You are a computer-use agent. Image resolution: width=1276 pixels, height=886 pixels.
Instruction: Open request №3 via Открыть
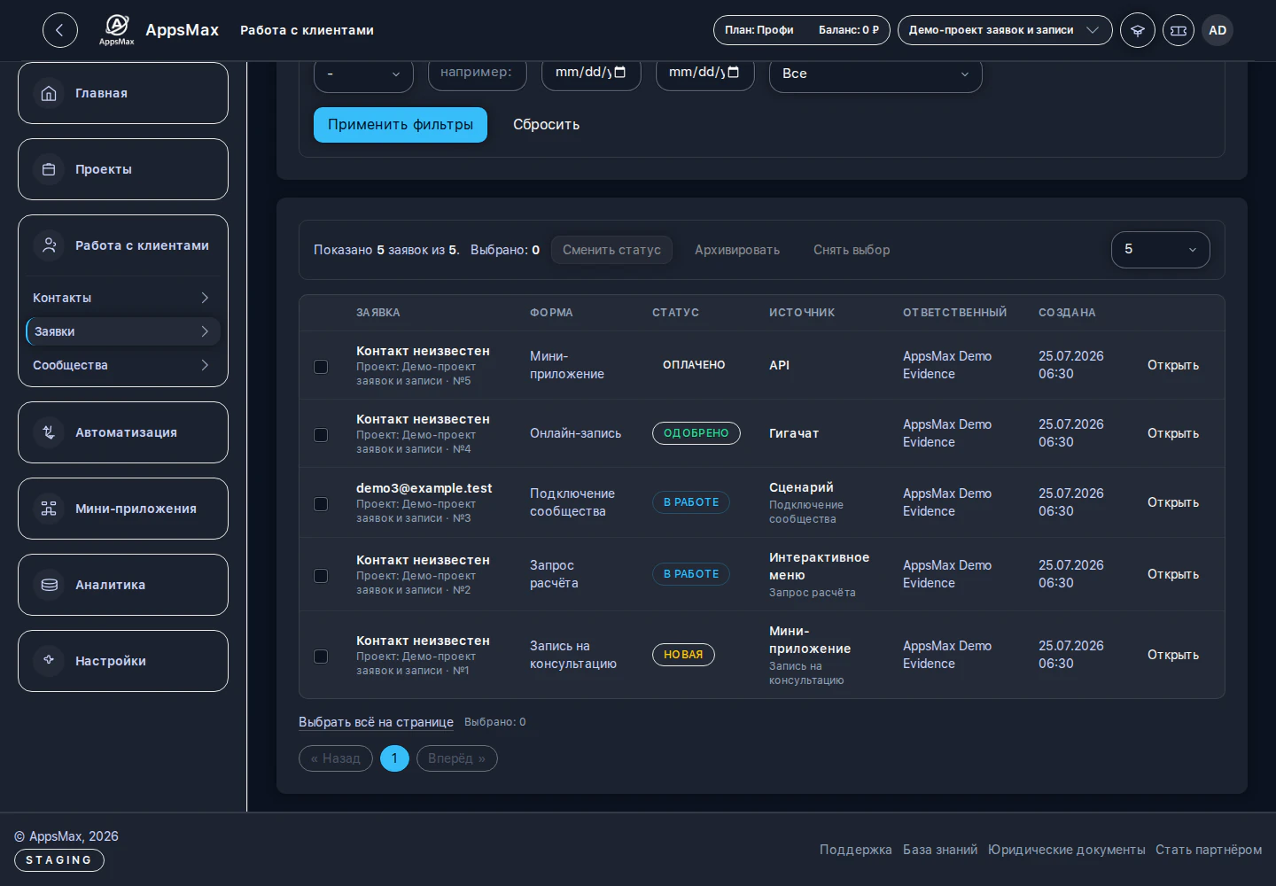pyautogui.click(x=1173, y=502)
